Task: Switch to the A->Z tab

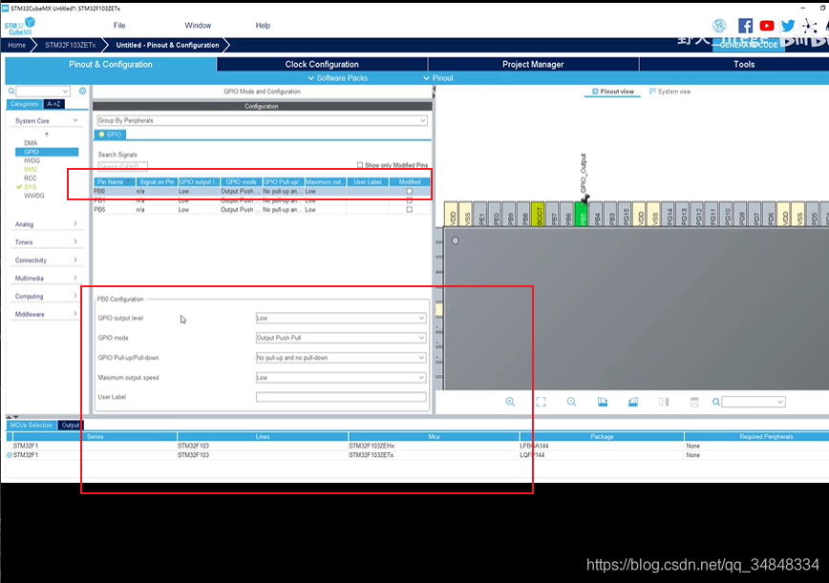Action: pos(53,104)
